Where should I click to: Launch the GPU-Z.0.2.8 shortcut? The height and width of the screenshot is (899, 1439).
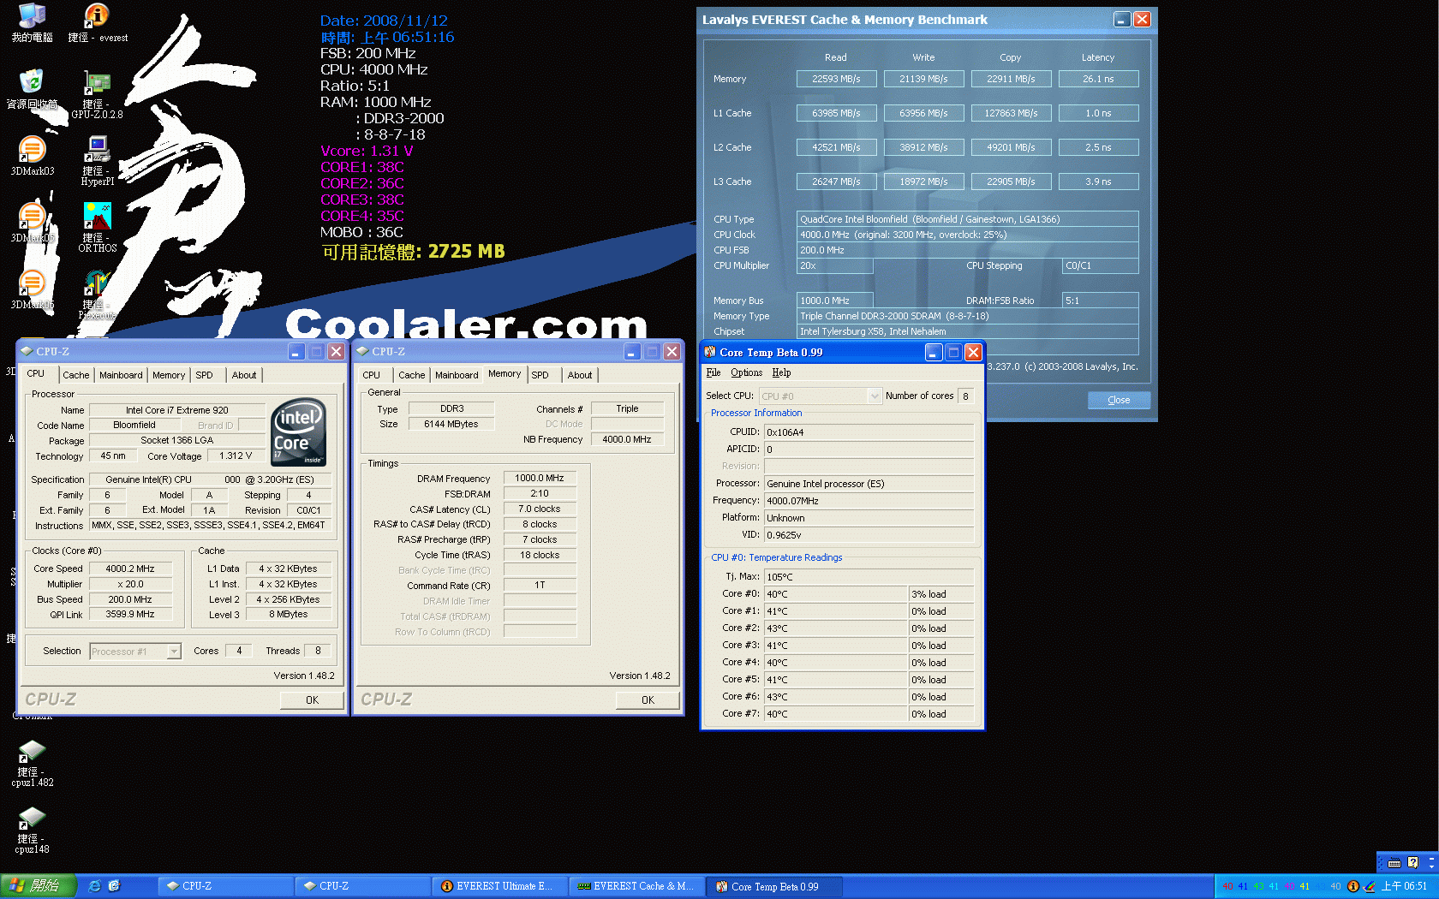point(97,94)
